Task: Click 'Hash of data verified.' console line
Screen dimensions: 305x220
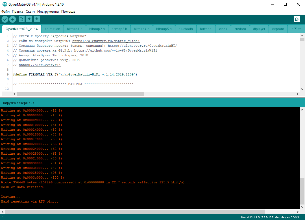Action: [x=23, y=187]
